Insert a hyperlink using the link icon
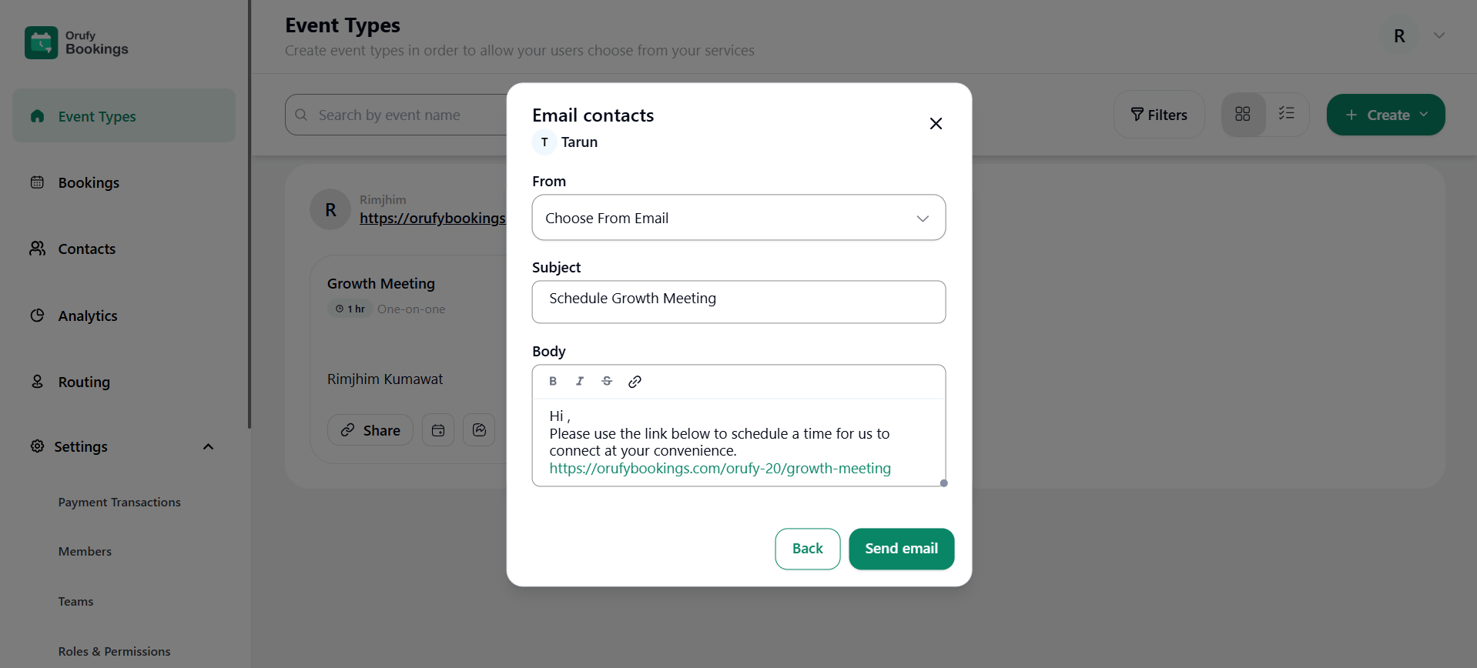The height and width of the screenshot is (668, 1477). 635,380
